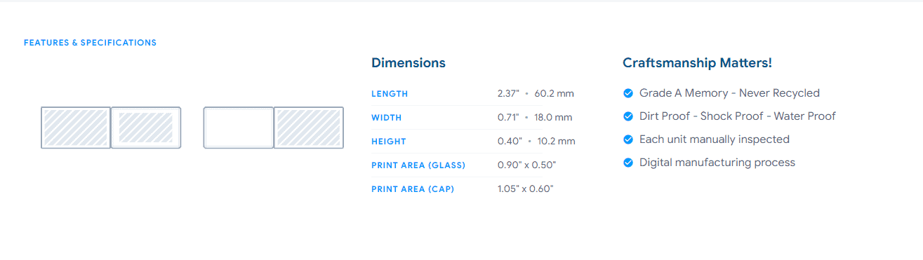Select the smaller inset hatched print-area diagram
Image resolution: width=923 pixels, height=260 pixels.
[x=146, y=128]
